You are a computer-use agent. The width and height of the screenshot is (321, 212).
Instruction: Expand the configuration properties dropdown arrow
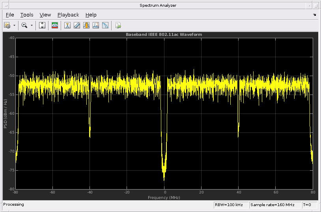(x=14, y=25)
